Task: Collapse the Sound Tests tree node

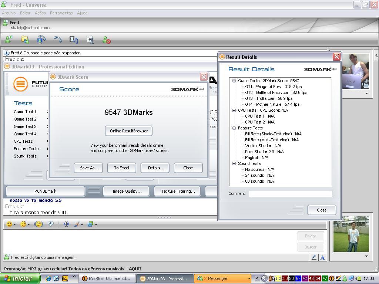Action: pyautogui.click(x=234, y=163)
